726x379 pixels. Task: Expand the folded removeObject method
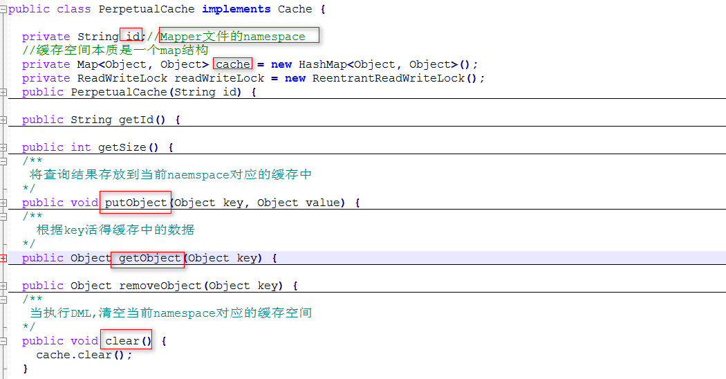(3, 286)
